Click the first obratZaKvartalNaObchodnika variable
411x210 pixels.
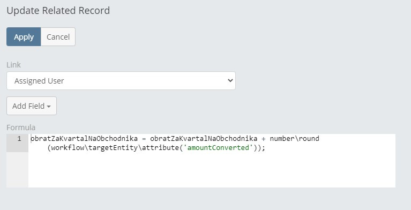pos(84,138)
